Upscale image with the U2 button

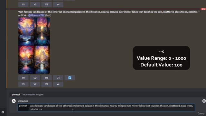(35, 78)
